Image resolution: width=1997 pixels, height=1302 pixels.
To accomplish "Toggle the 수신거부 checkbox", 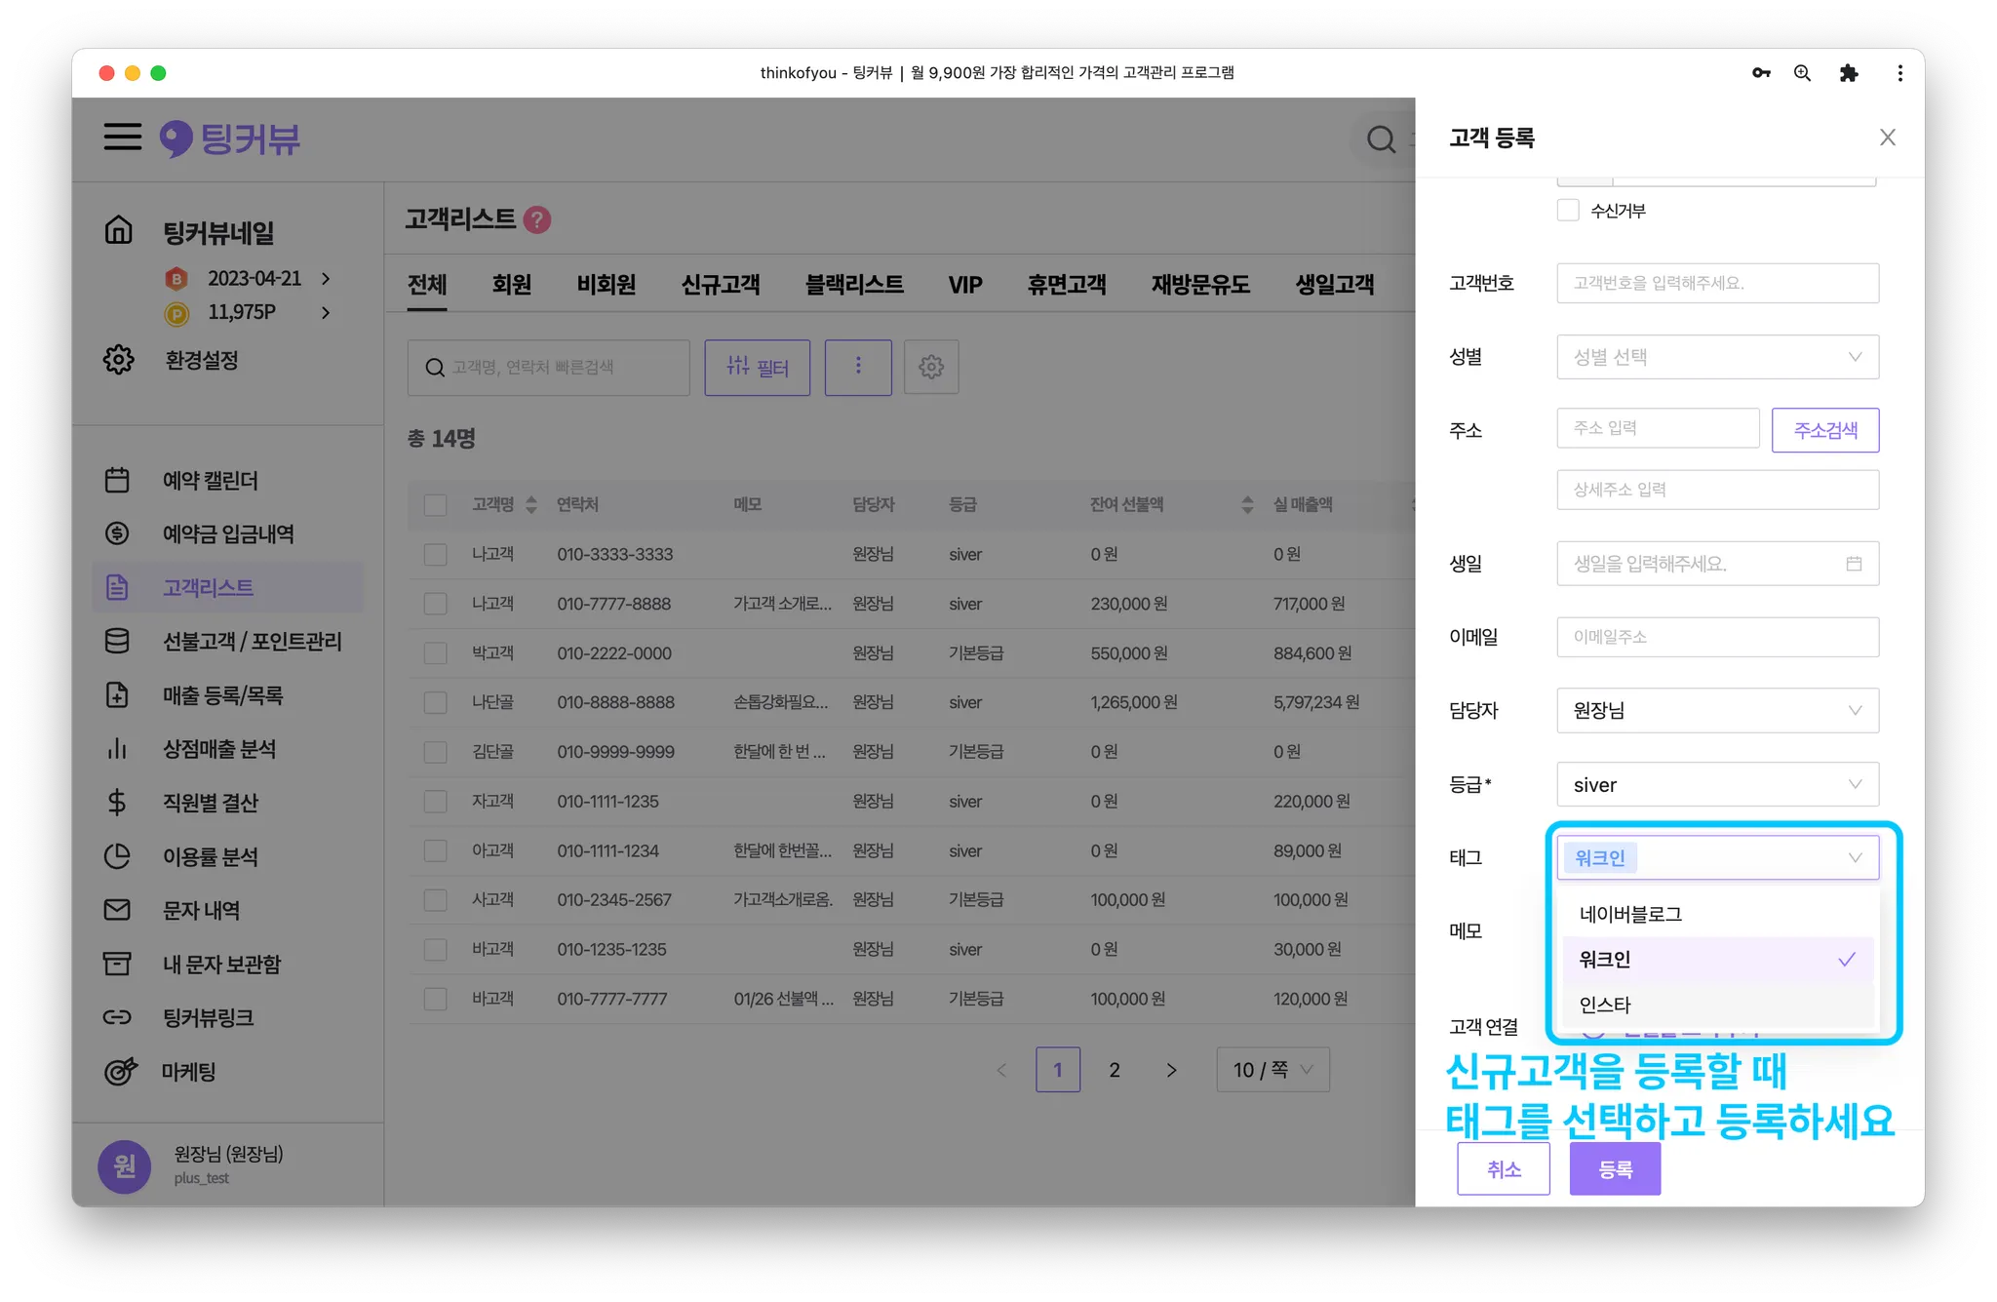I will (1568, 210).
